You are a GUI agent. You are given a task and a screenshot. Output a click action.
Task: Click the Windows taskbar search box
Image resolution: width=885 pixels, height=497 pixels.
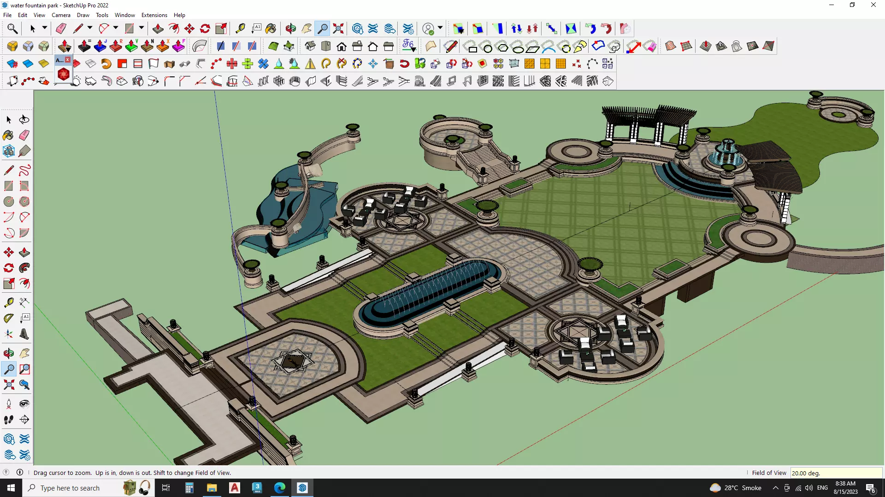click(70, 488)
